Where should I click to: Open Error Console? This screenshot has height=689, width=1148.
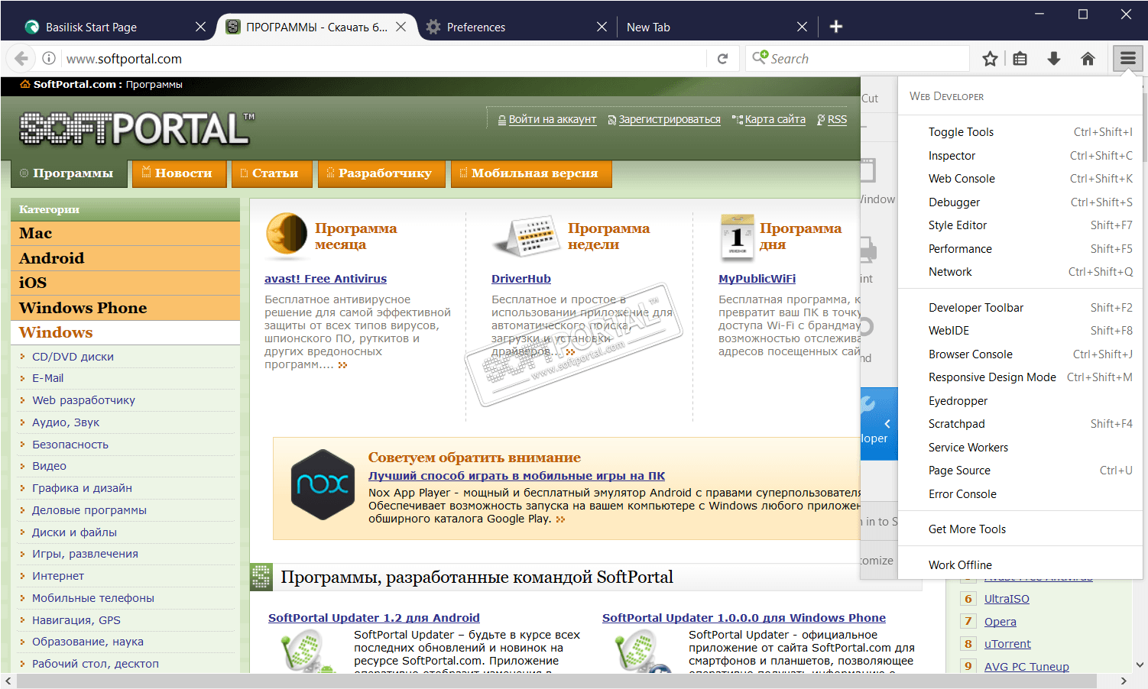[x=1020, y=494]
